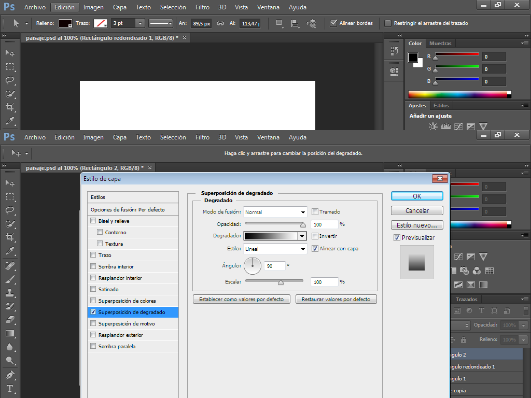Add Vibrance adjustment in upper window
This screenshot has height=398, width=531.
[483, 126]
